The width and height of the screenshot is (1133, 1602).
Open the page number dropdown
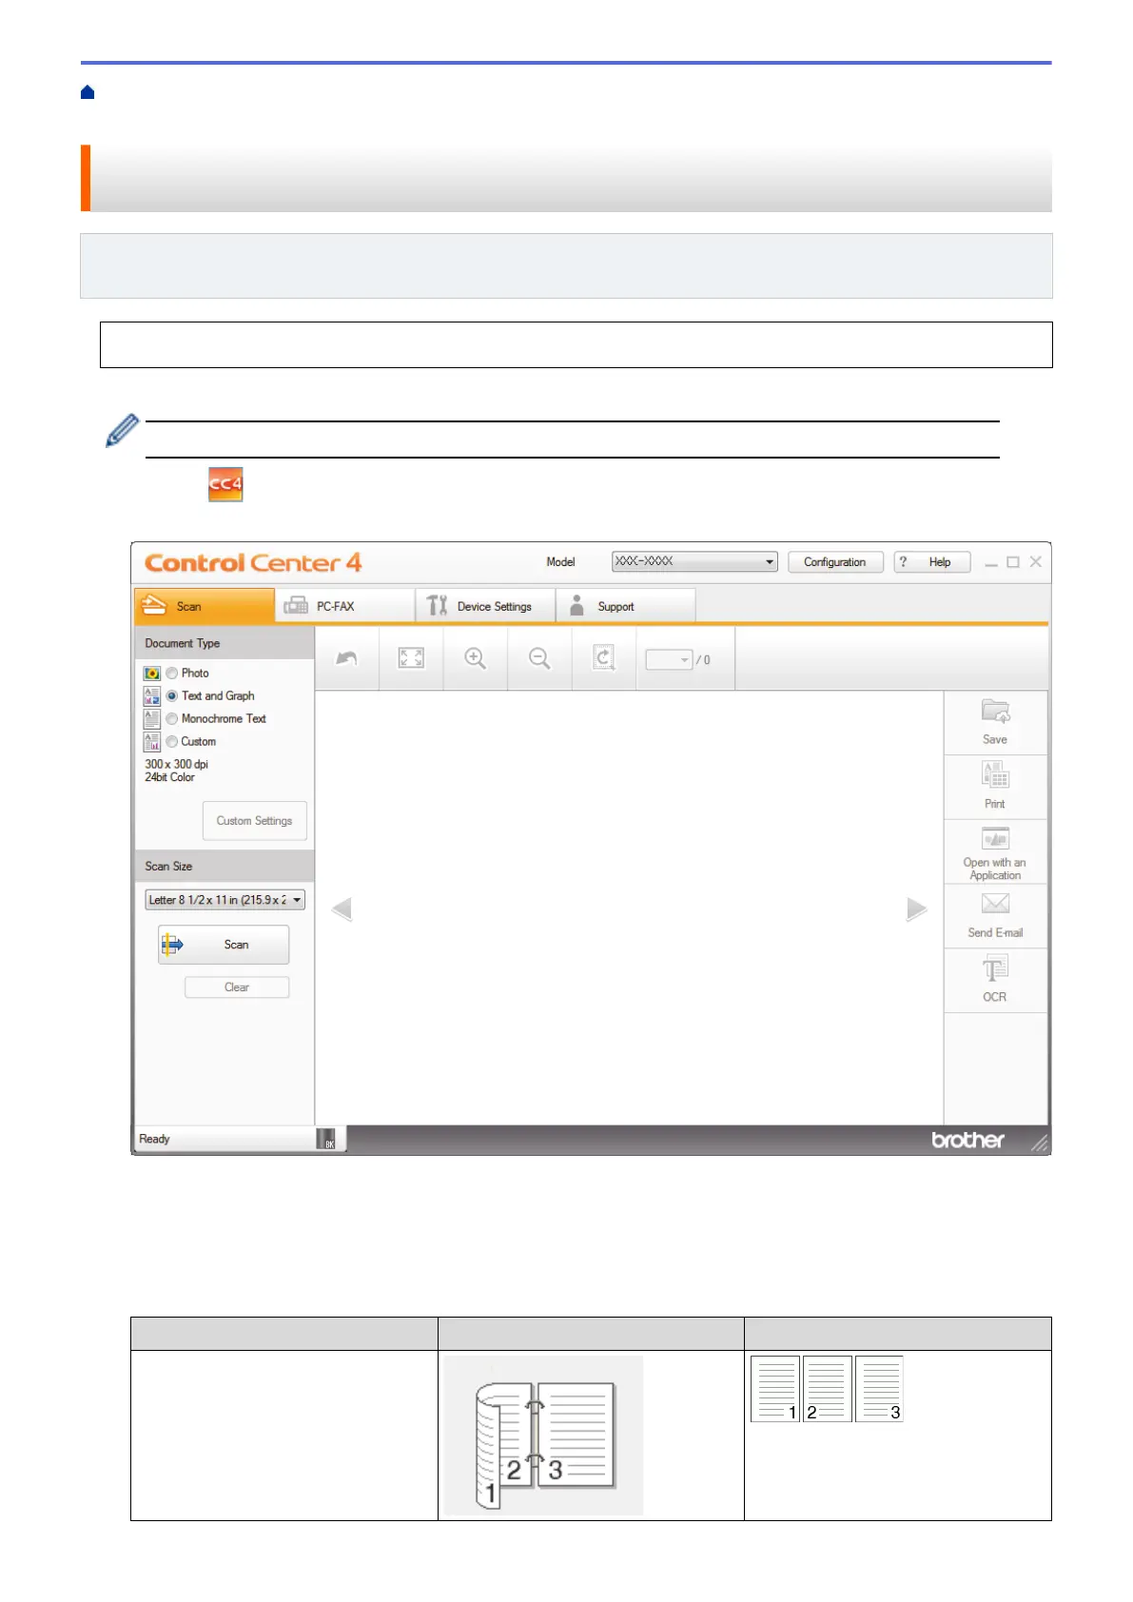669,659
